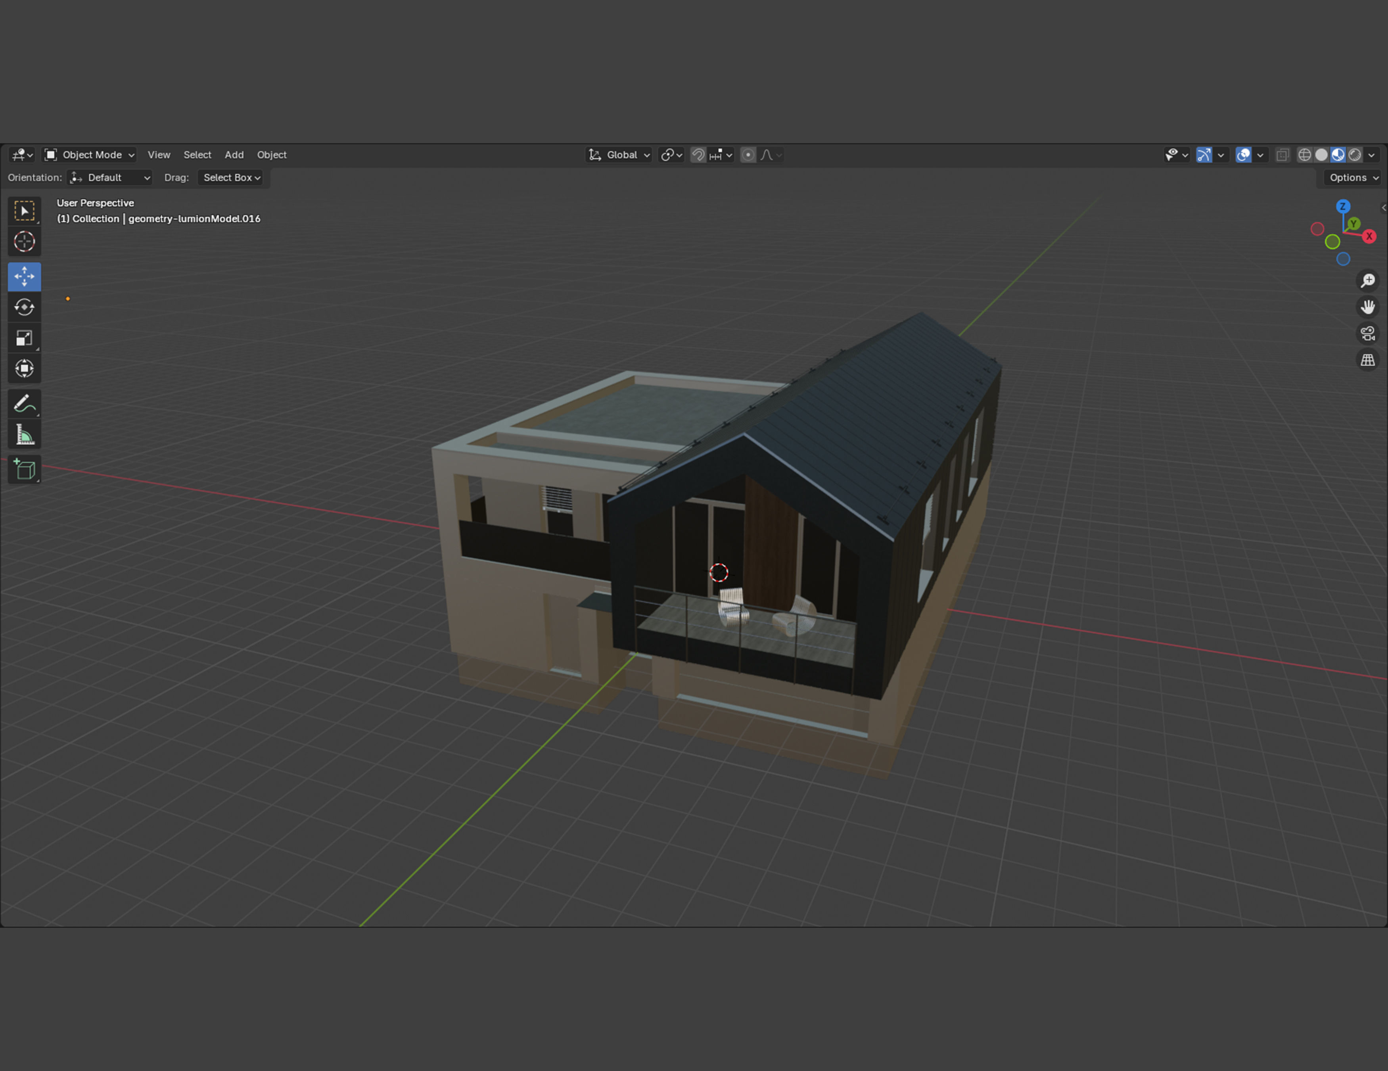Activate the 3D Cursor tool
Viewport: 1388px width, 1071px height.
click(x=24, y=242)
